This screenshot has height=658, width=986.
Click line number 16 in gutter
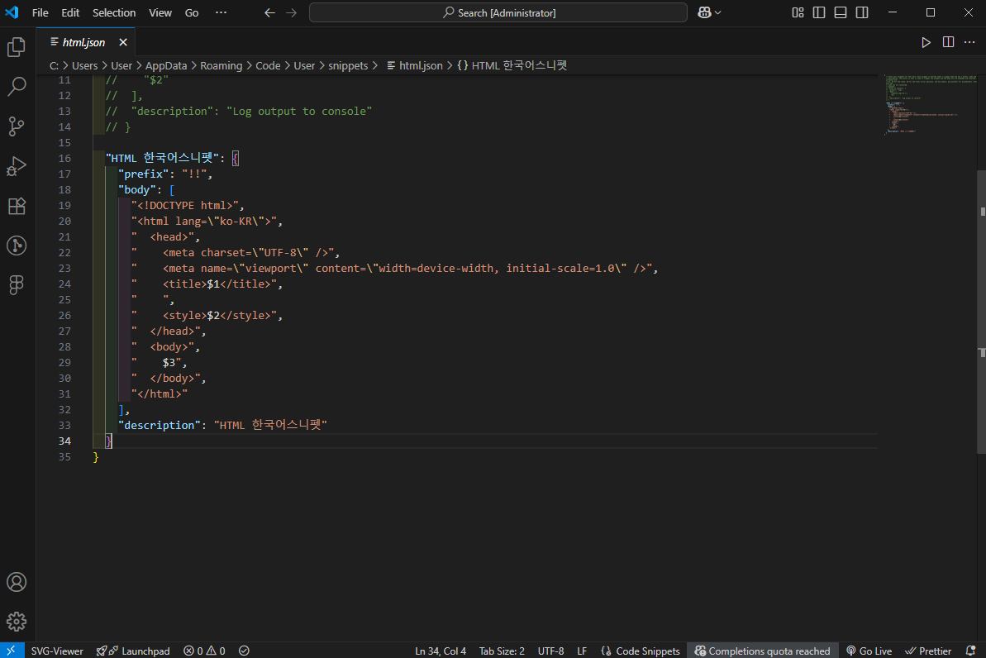tap(64, 158)
